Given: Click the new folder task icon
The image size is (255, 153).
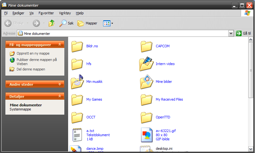Looking at the screenshot, I should (12, 53).
